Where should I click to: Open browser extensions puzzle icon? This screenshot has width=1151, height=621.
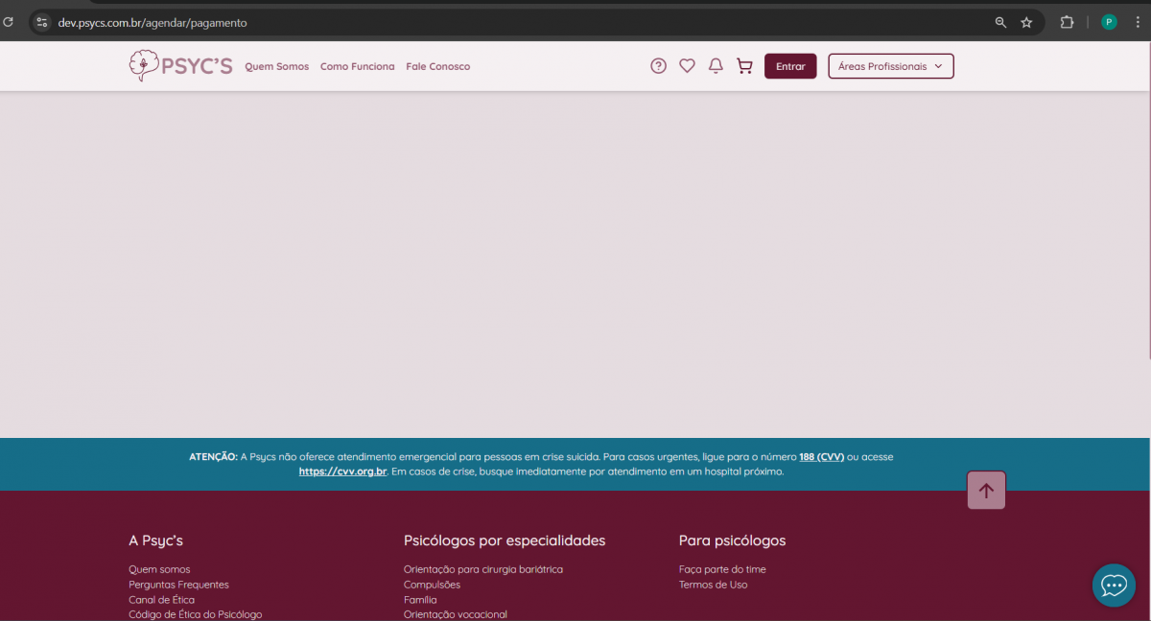pyautogui.click(x=1067, y=22)
